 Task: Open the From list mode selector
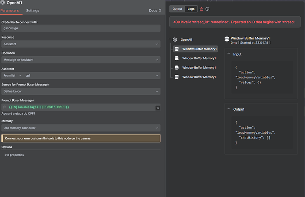click(12, 76)
